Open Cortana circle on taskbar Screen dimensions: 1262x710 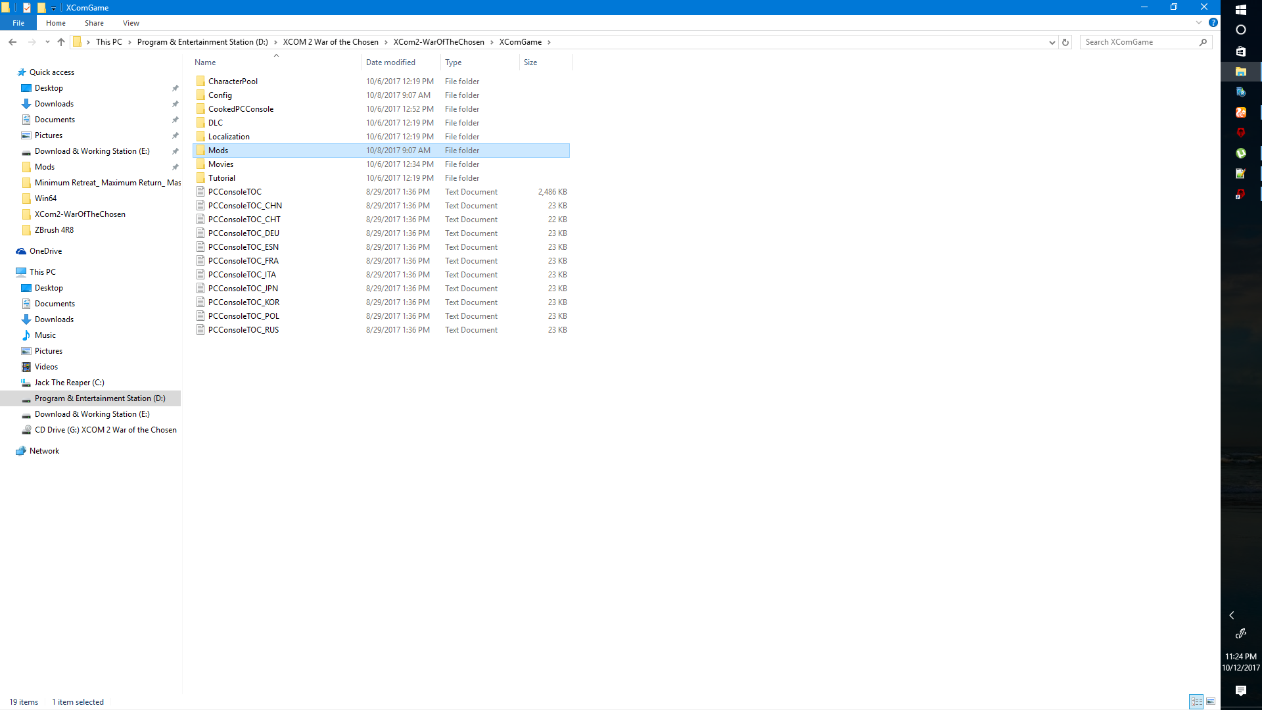coord(1241,30)
